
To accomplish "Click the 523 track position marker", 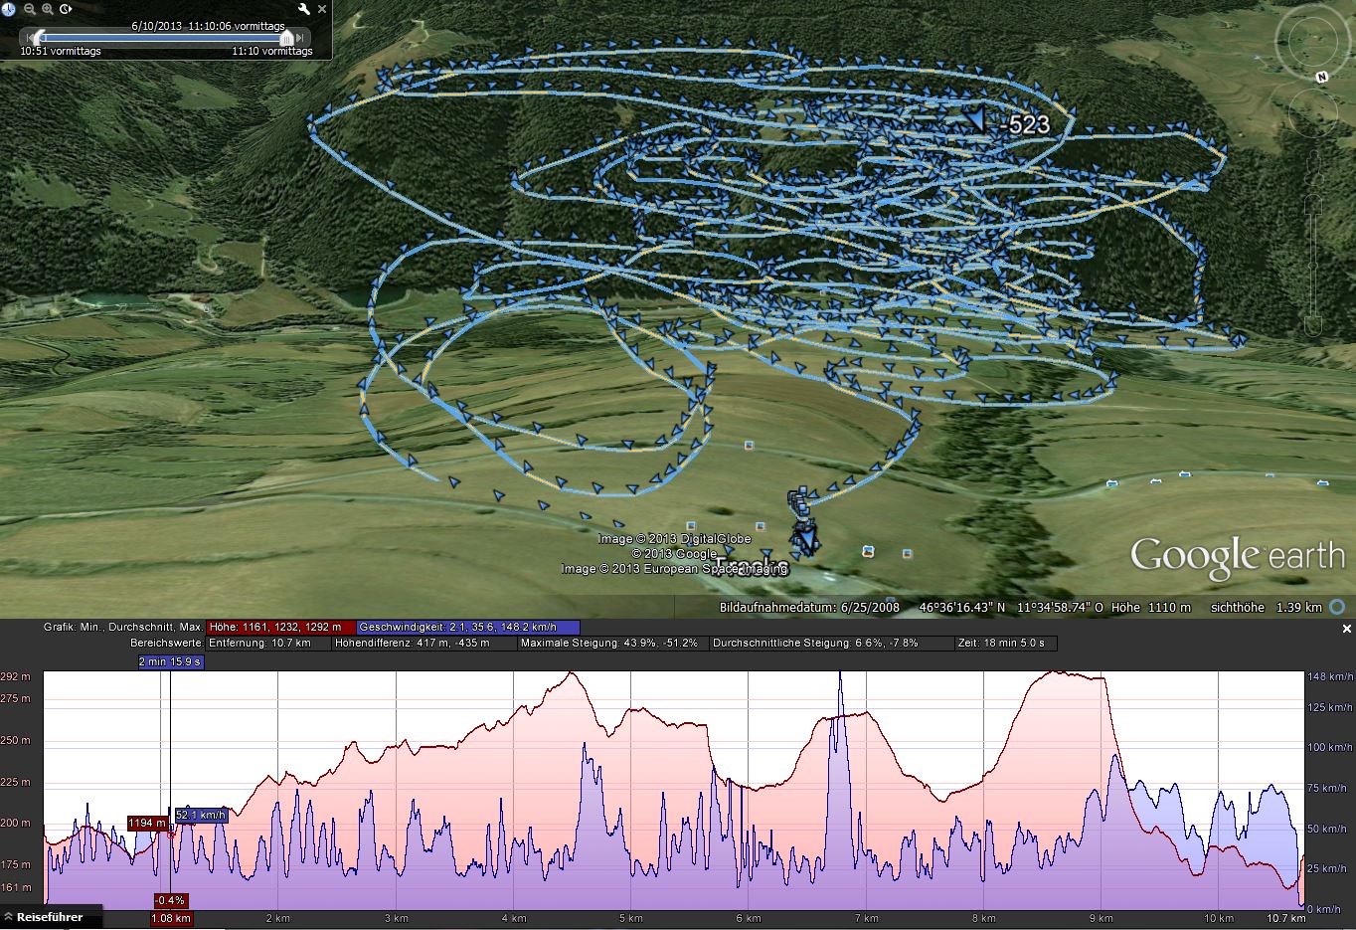I will 973,120.
